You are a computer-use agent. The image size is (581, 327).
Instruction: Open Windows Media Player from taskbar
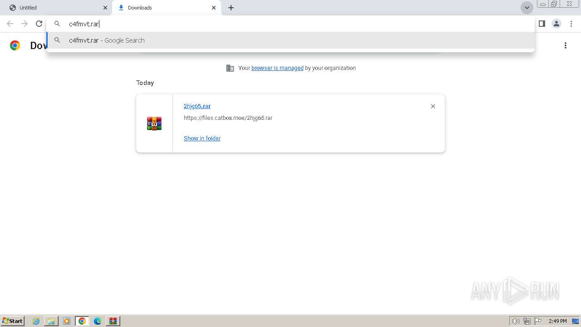67,321
